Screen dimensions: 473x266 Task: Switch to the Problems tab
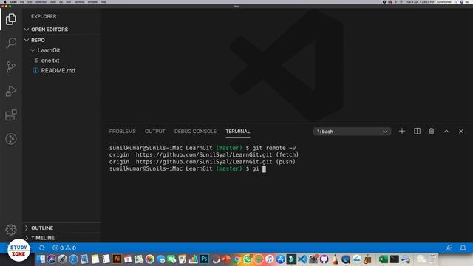(123, 132)
